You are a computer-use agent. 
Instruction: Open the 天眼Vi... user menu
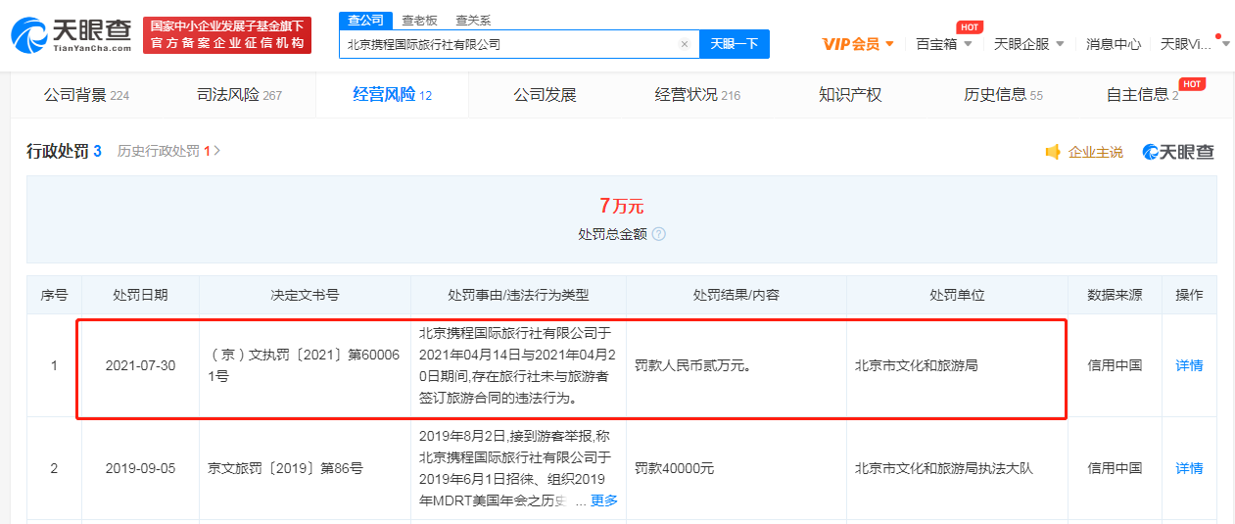pos(1194,44)
